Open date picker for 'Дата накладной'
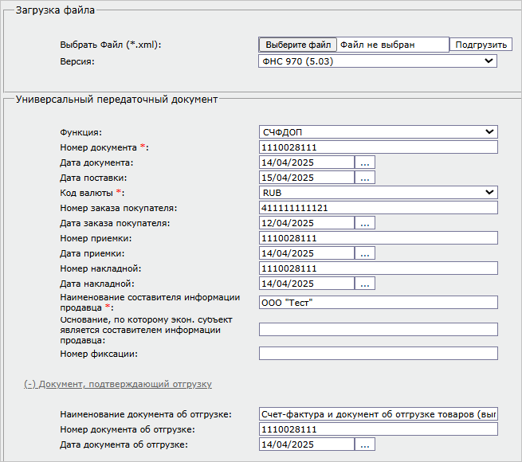The image size is (522, 462). click(365, 284)
